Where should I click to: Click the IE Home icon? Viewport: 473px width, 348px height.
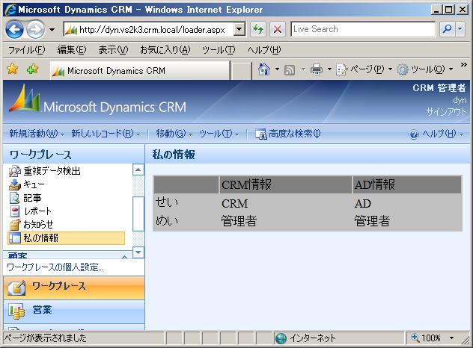click(264, 69)
